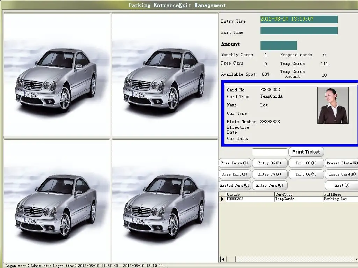Open the Preset Plate option
The image size is (358, 268).
tap(342, 163)
